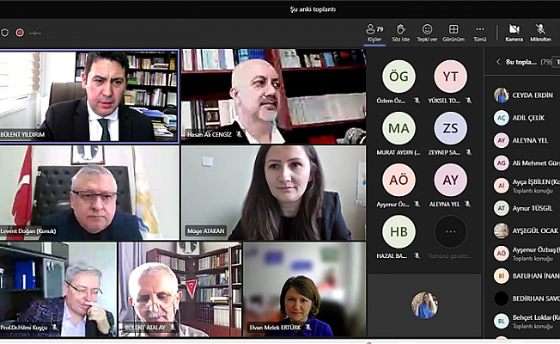Click HAZAL's HB avatar tile
Viewport: 560px width, 344px height.
tap(399, 232)
